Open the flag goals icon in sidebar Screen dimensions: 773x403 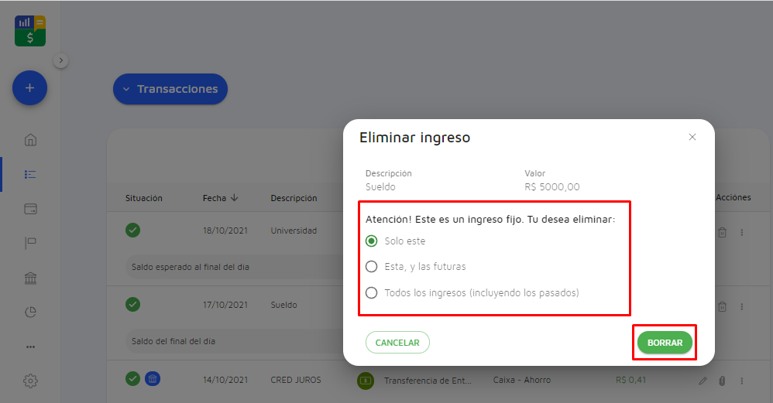click(x=30, y=244)
